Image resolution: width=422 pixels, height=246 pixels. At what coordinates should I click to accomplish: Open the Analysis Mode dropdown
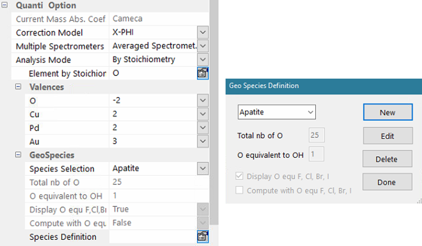click(x=203, y=60)
